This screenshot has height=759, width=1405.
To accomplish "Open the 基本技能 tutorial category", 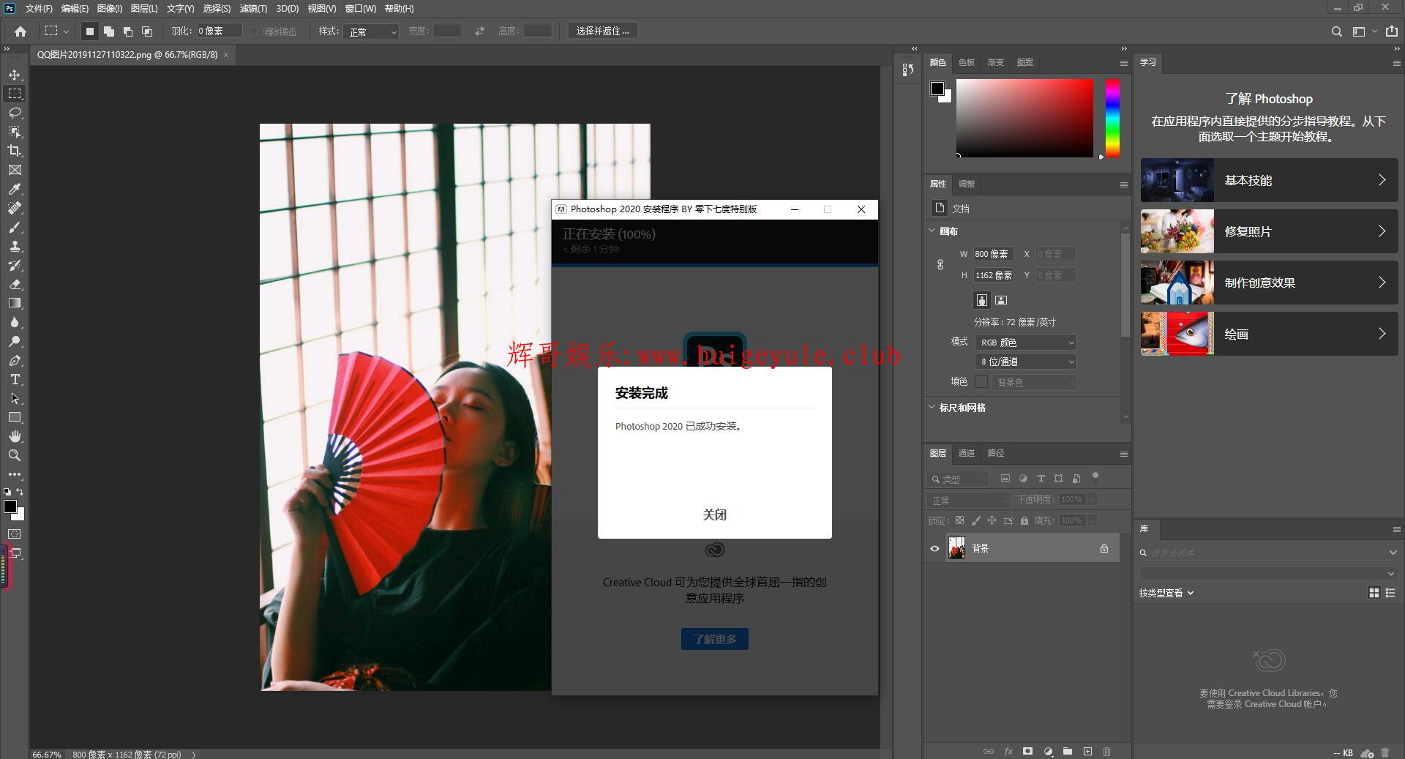I will (x=1269, y=180).
